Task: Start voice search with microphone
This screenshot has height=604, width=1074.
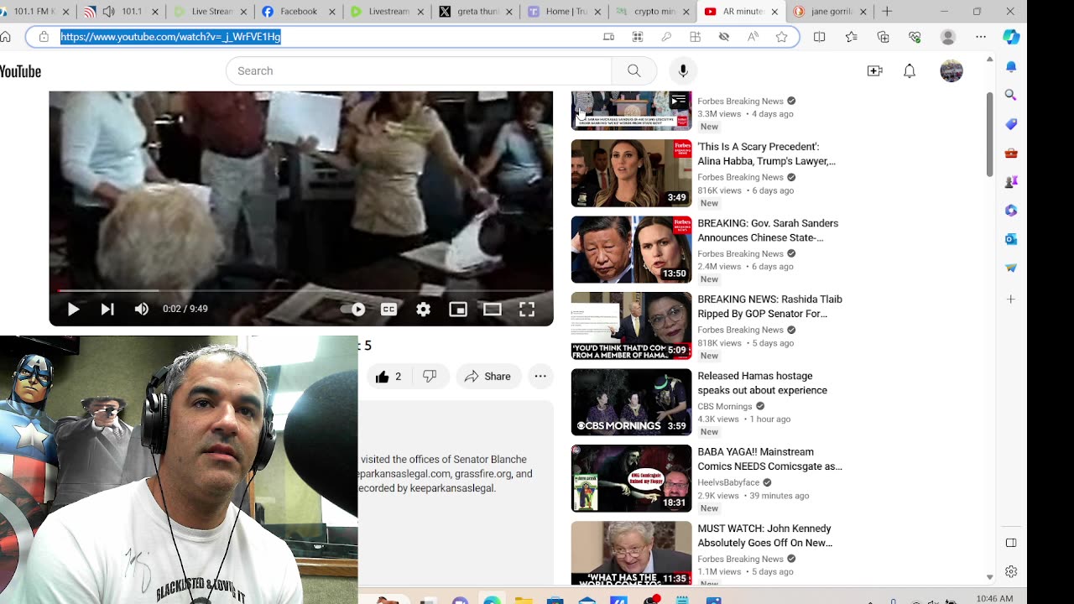Action: pos(683,70)
